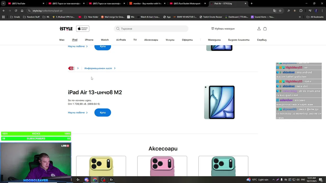This screenshot has height=183, width=326.
Task: Open the browser profile avatar
Action: 316,11
